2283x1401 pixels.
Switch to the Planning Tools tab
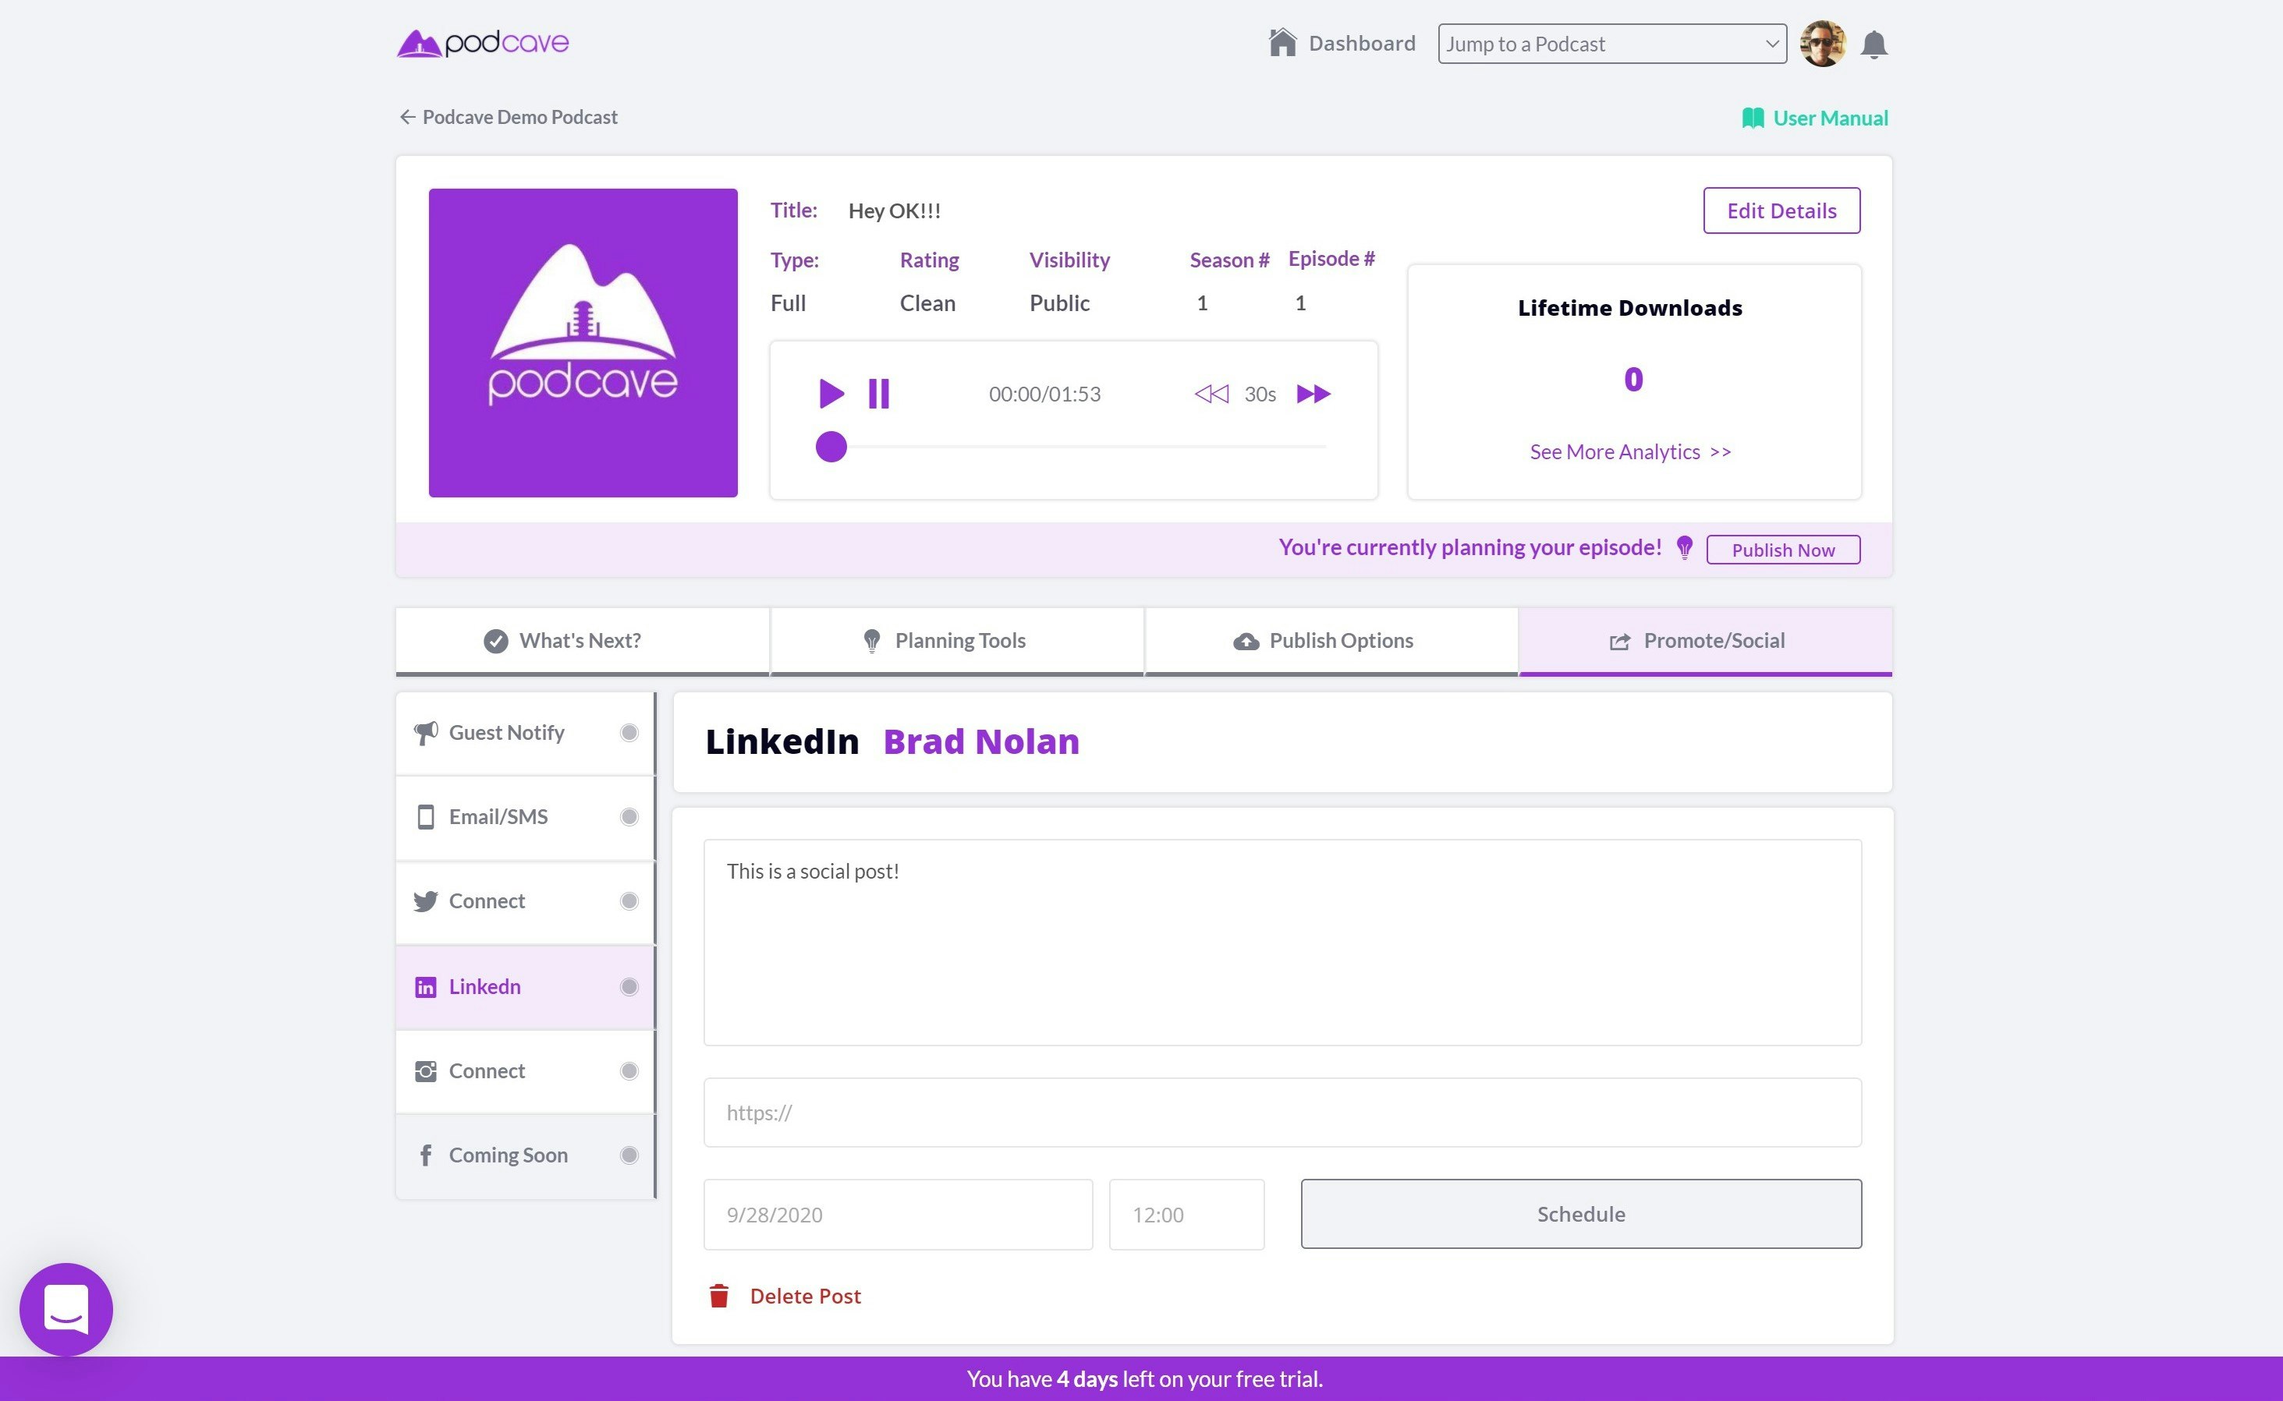956,640
